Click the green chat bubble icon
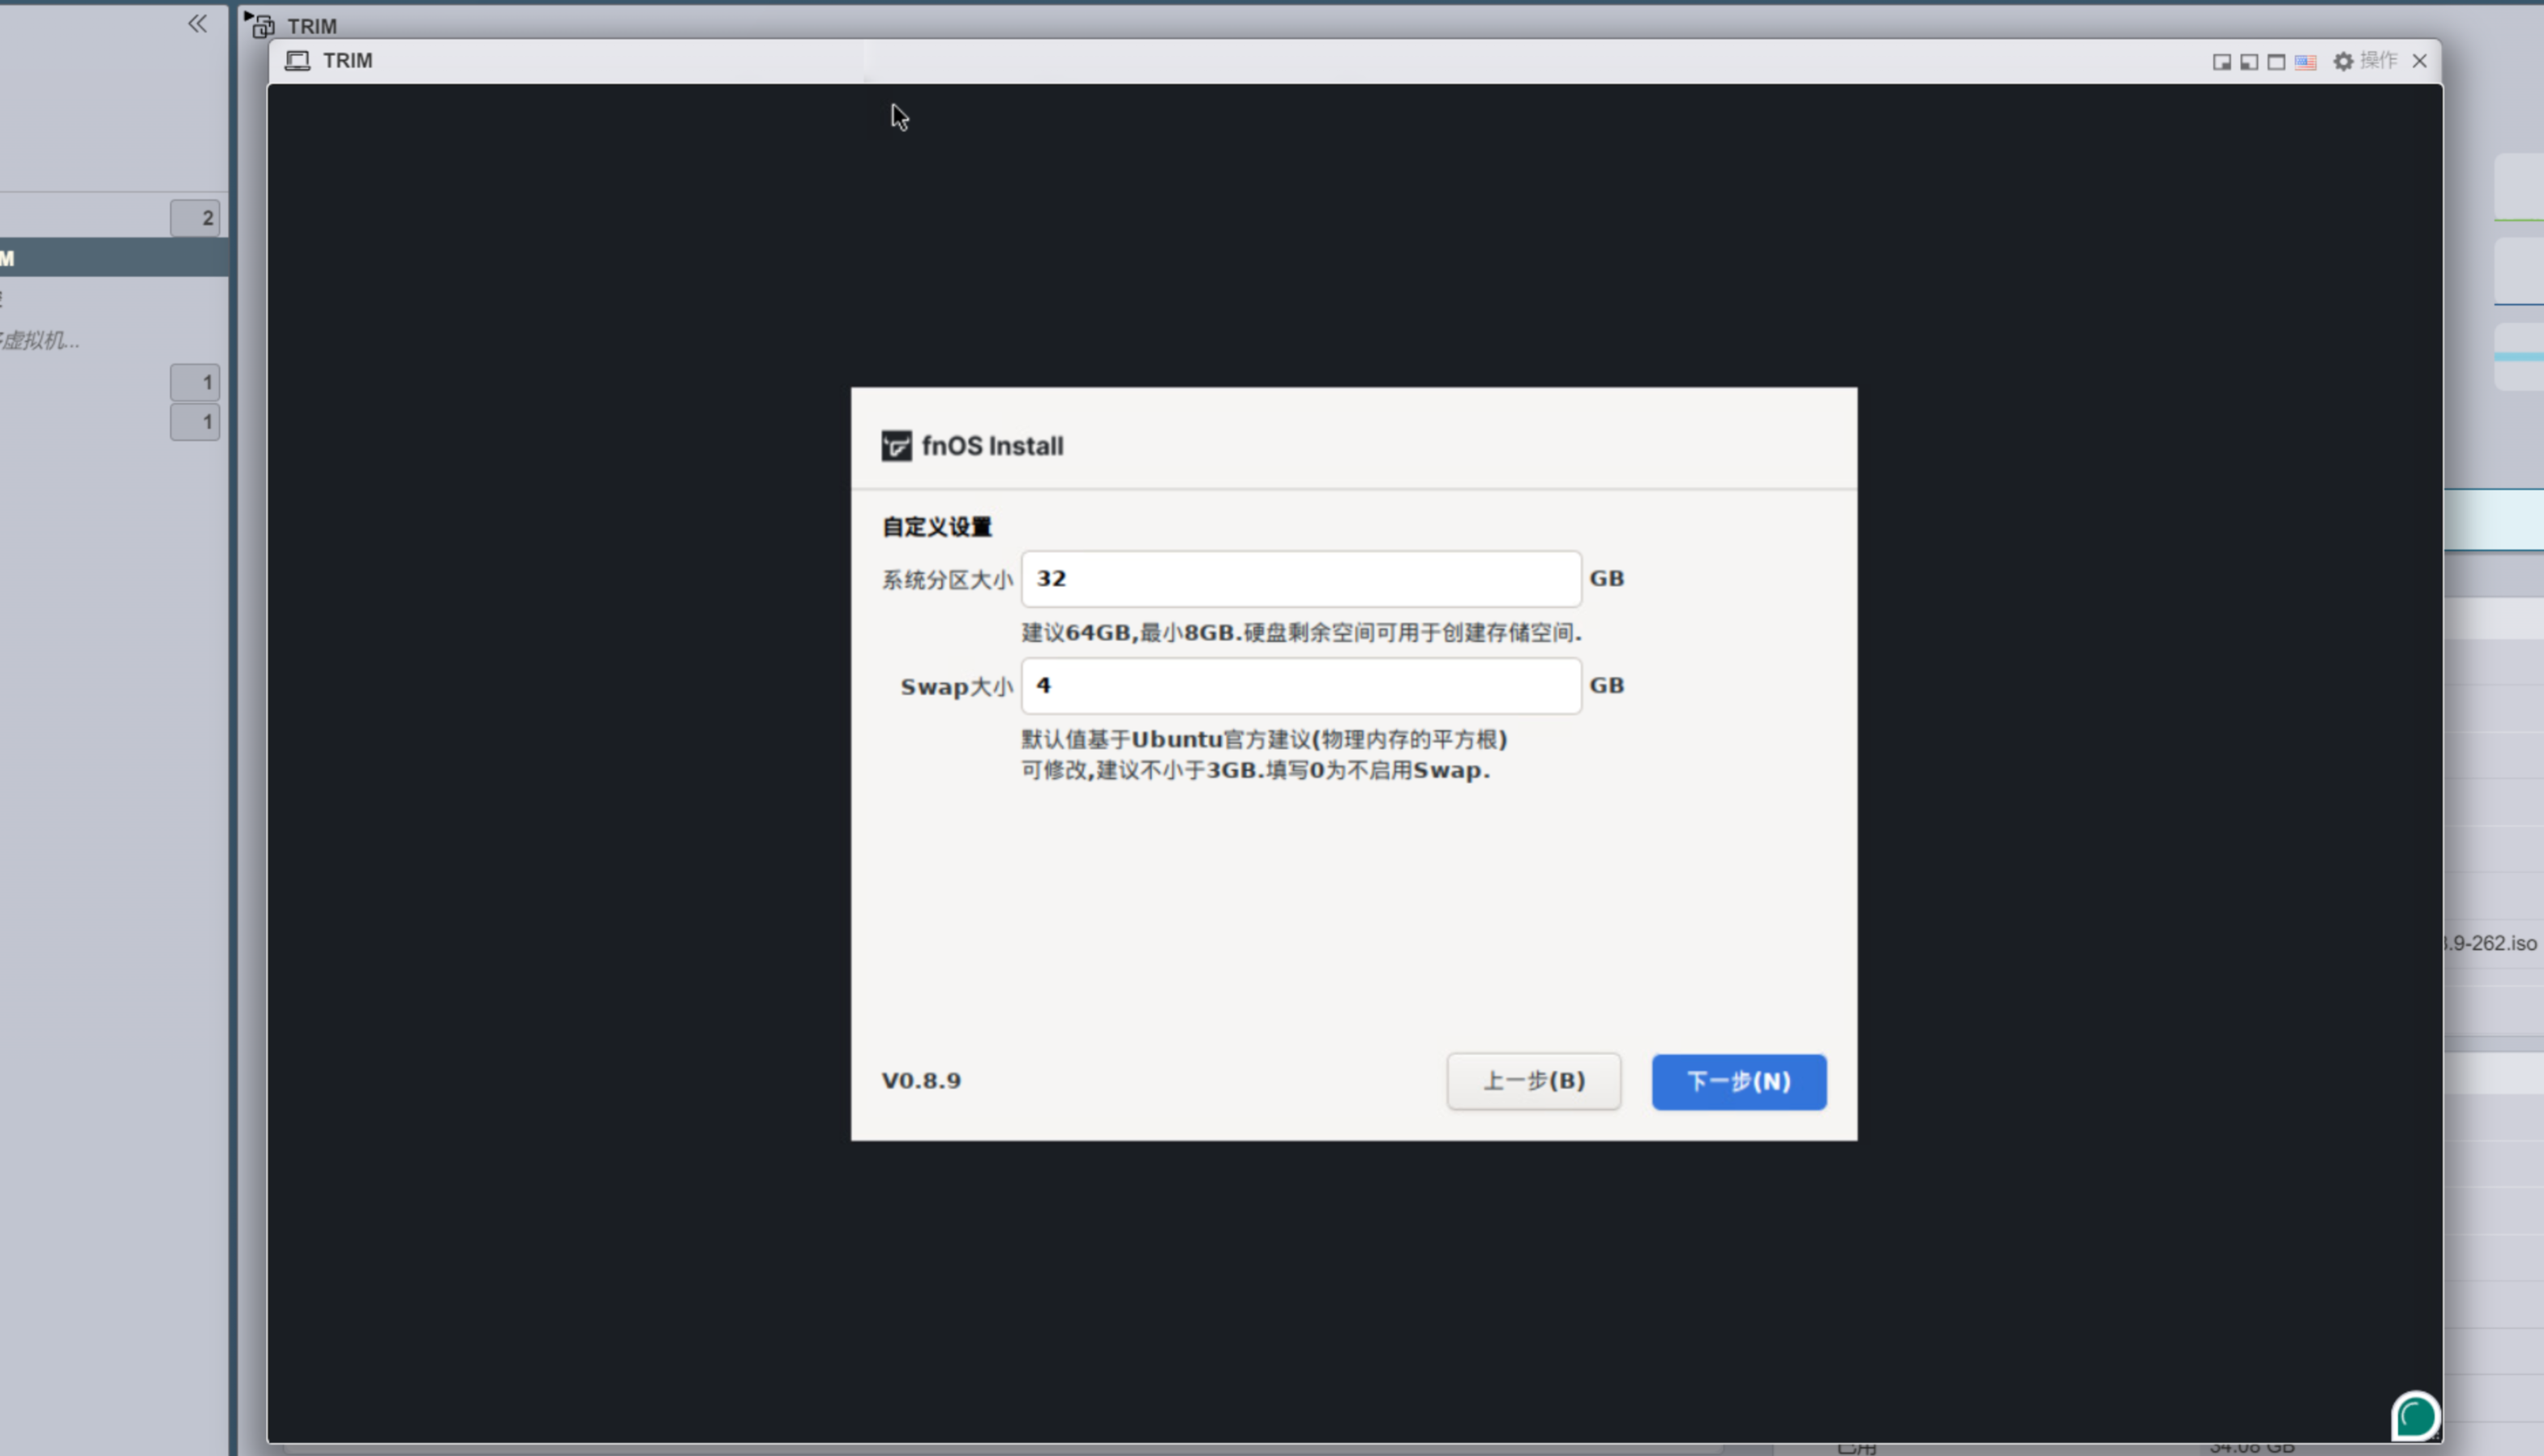 pos(2414,1416)
